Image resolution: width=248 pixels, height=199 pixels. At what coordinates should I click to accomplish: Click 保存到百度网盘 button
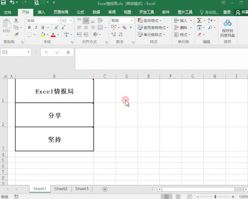click(227, 28)
